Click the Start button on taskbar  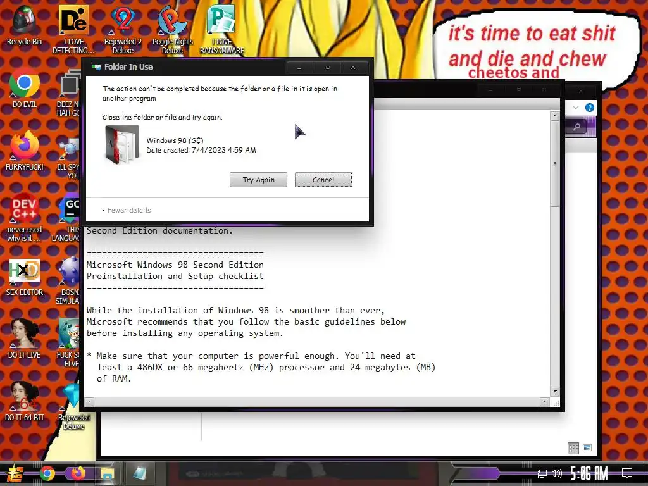(15, 473)
